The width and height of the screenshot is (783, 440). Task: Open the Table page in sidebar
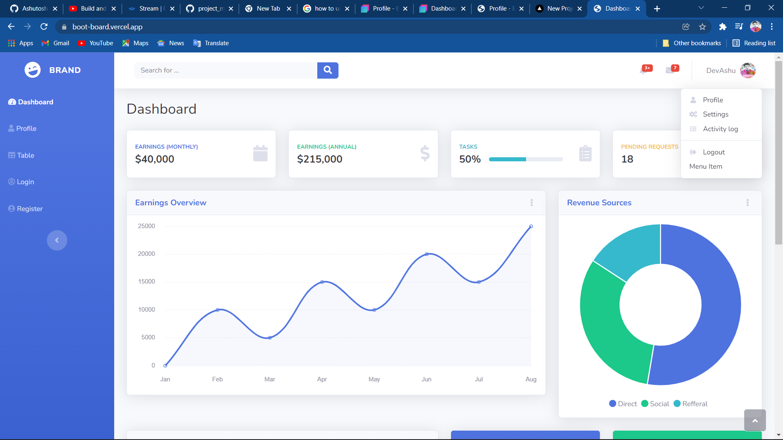21,155
